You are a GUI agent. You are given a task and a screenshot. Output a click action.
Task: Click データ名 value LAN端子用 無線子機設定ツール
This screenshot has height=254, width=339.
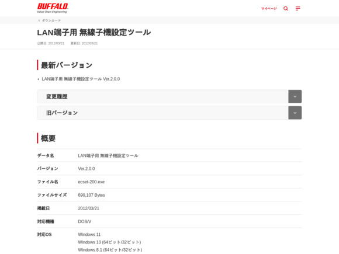(108, 155)
